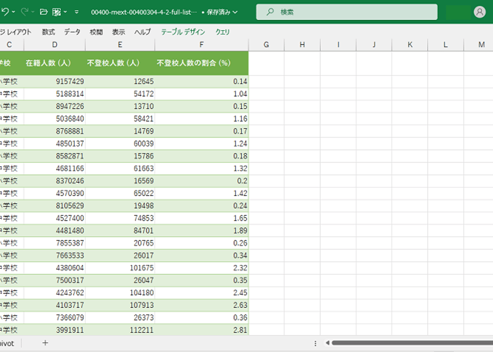
Task: Click the 不登校人数 (人) table header
Action: (x=120, y=63)
